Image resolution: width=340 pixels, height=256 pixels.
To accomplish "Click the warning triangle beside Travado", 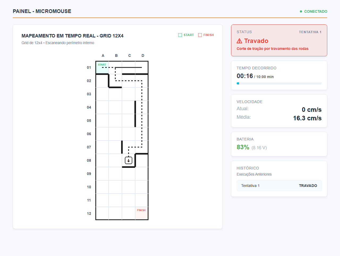I will (239, 41).
